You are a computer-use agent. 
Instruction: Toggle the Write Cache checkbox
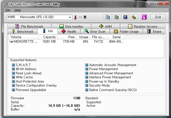click(13, 77)
